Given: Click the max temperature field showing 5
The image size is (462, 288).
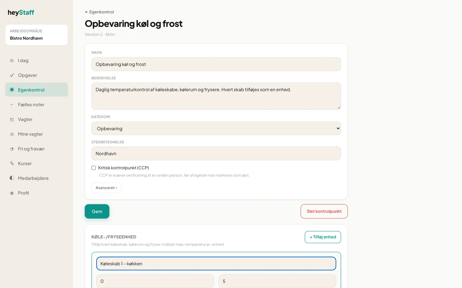Looking at the screenshot, I should tap(277, 281).
